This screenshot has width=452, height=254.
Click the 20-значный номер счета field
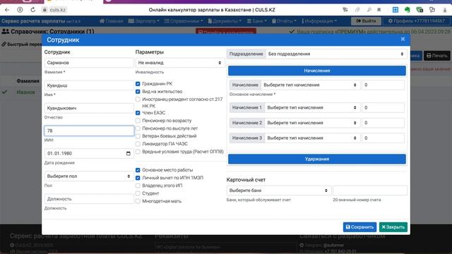point(370,190)
